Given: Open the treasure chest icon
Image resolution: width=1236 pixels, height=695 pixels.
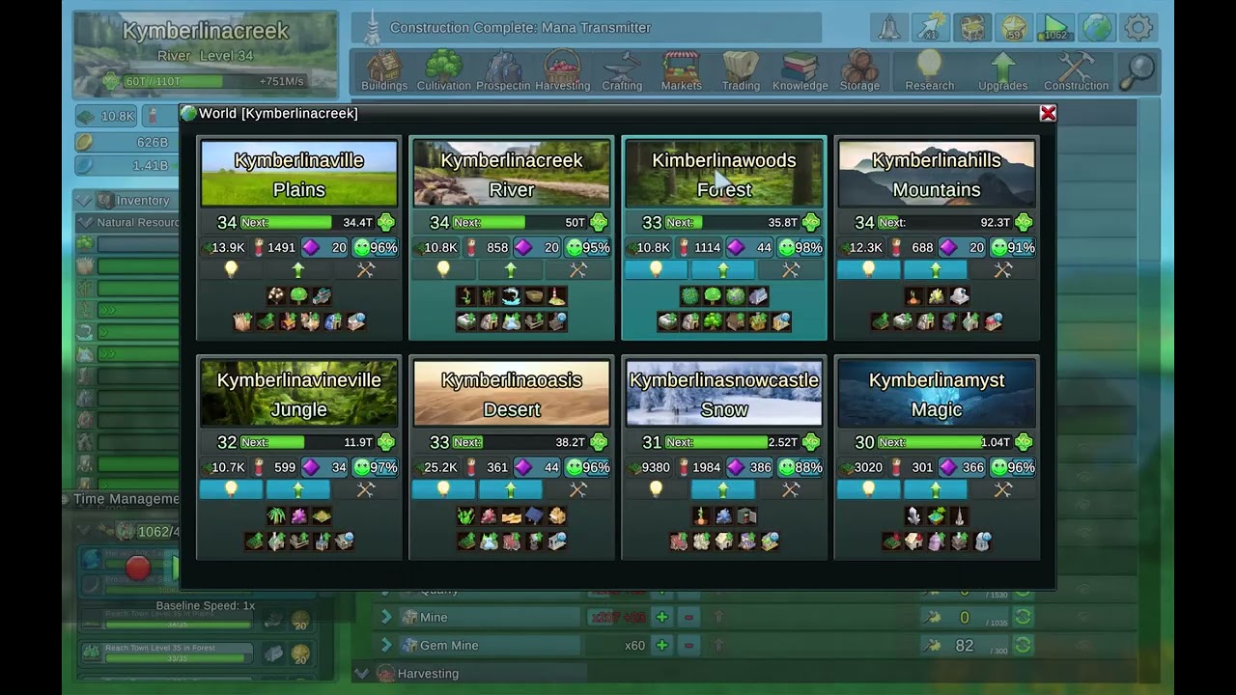Looking at the screenshot, I should pos(972,27).
